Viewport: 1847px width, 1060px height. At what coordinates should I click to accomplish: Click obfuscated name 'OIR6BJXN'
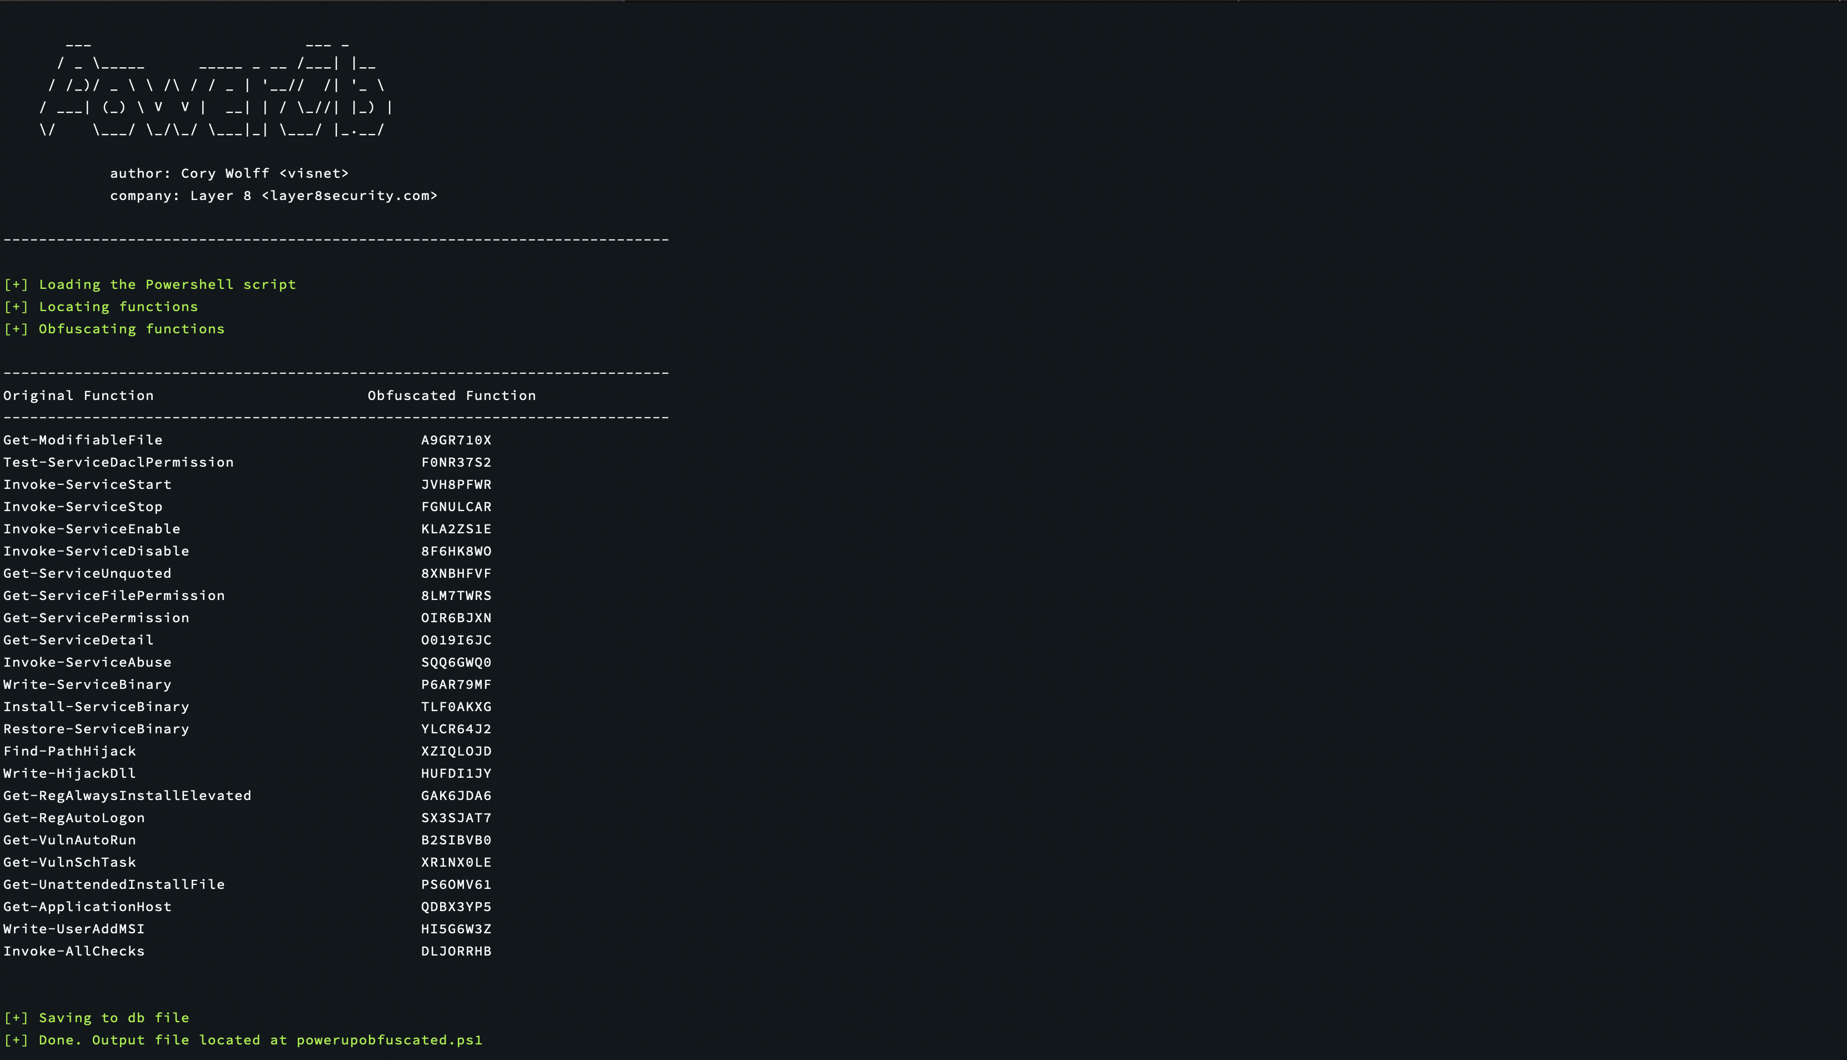457,617
